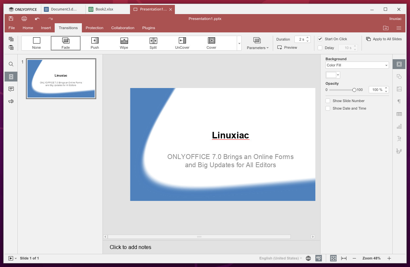Open chart settings in right sidebar
Viewport: 410px width, 267px height.
(399, 126)
